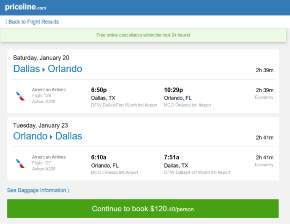Click Flight 128 Airbus A320 details
Screen dimensions: 290x224
pos(44,99)
